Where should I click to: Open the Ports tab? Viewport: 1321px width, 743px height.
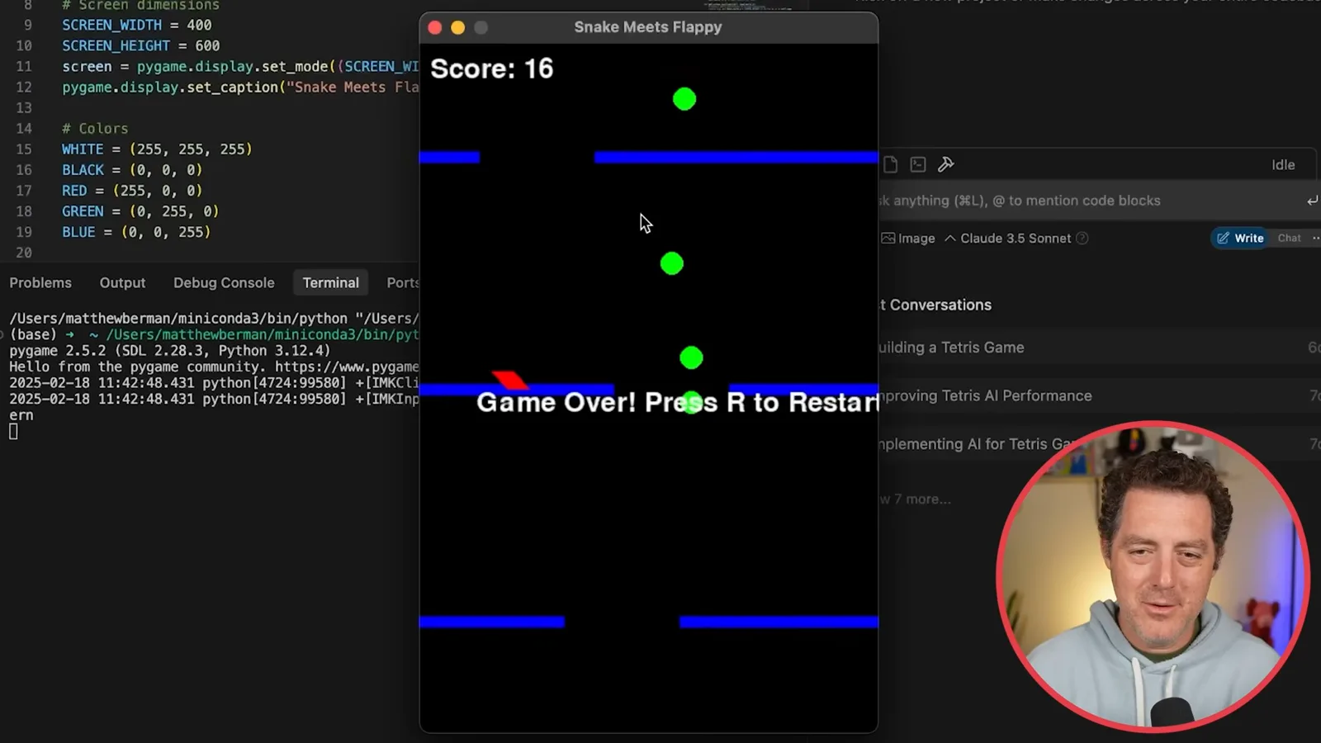click(403, 283)
